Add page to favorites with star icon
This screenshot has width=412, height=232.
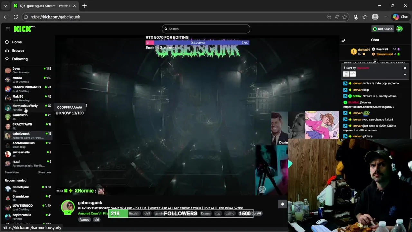pyautogui.click(x=345, y=17)
